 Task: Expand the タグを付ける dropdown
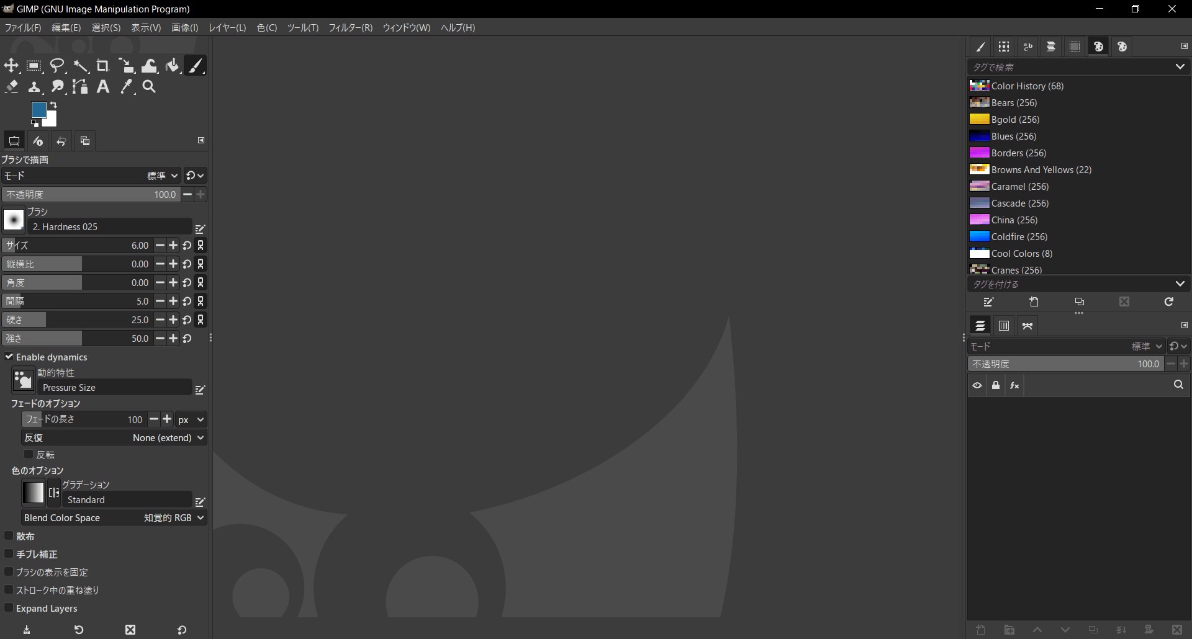[x=1180, y=284]
